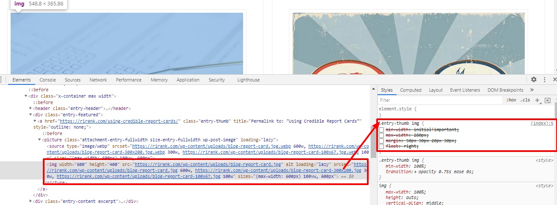Open the (index):5 source link
This screenshot has width=557, height=205.
(542, 123)
